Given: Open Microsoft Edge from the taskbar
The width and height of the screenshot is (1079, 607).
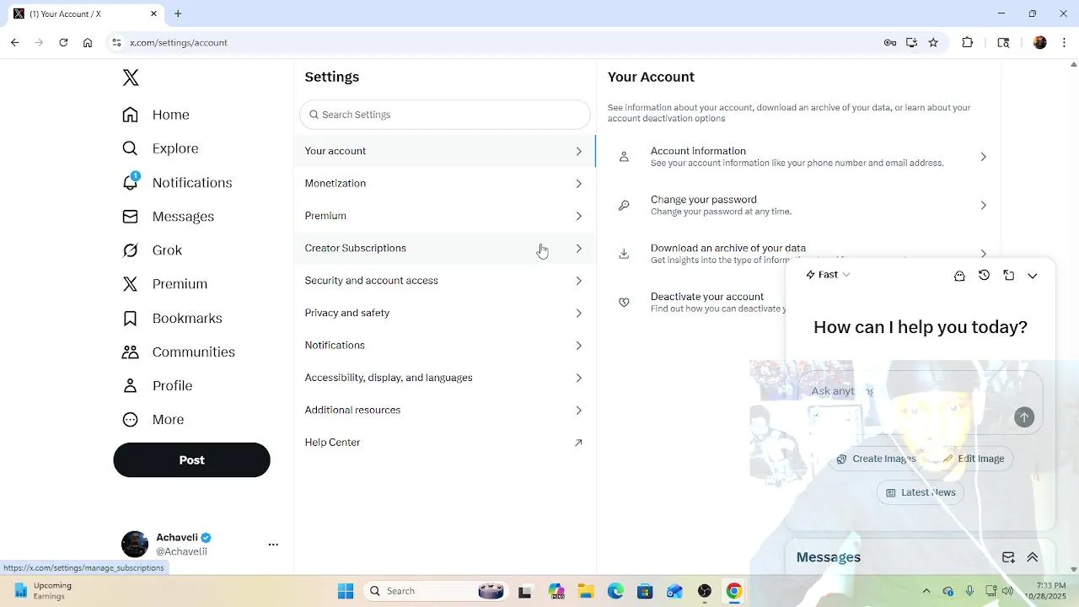Looking at the screenshot, I should click(x=615, y=591).
